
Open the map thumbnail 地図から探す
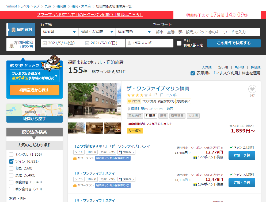(x=34, y=113)
